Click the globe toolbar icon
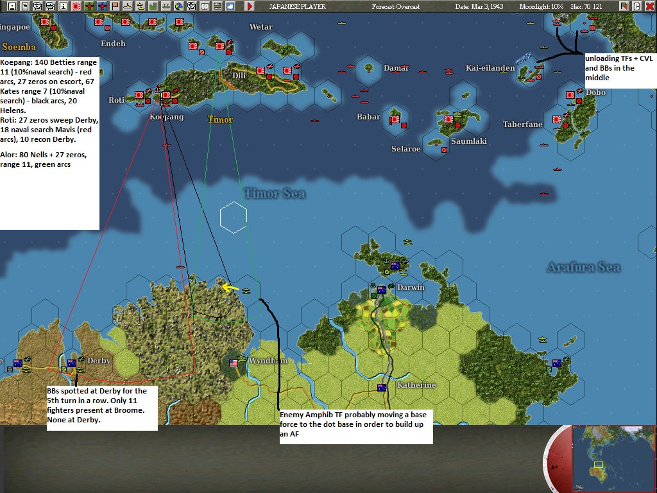 (179, 6)
